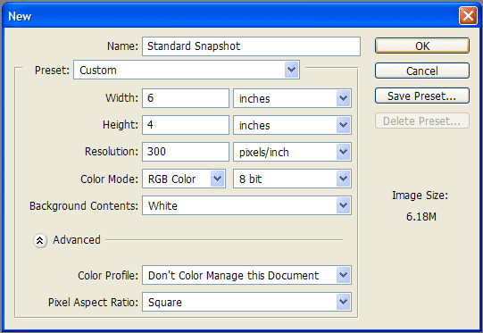Image resolution: width=483 pixels, height=333 pixels.
Task: Open the RGB Color mode dropdown
Action: [184, 179]
